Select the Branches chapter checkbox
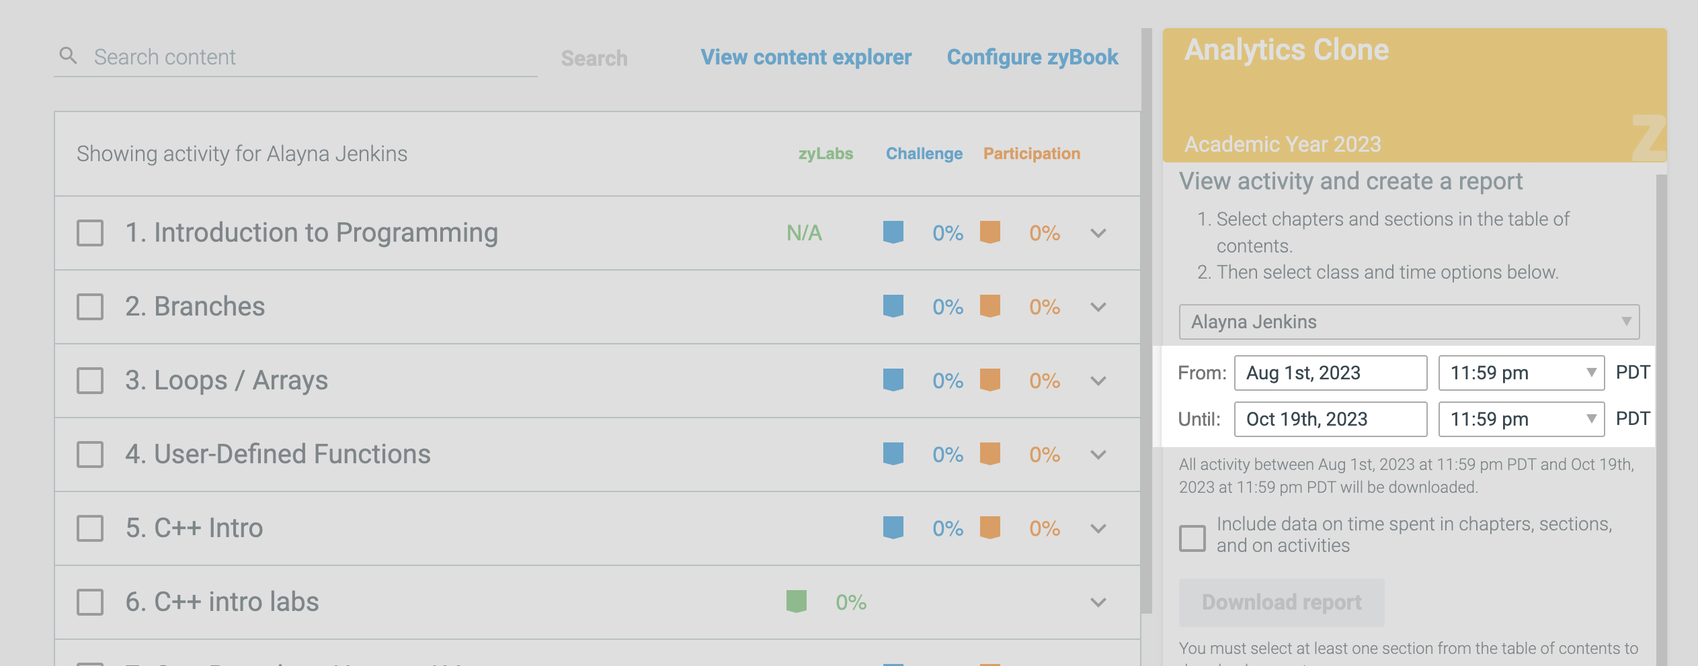 pos(90,307)
